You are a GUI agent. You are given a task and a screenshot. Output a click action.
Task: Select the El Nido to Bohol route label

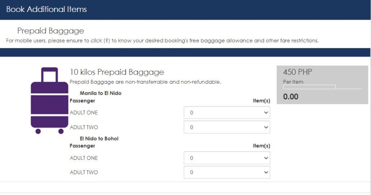click(x=99, y=138)
